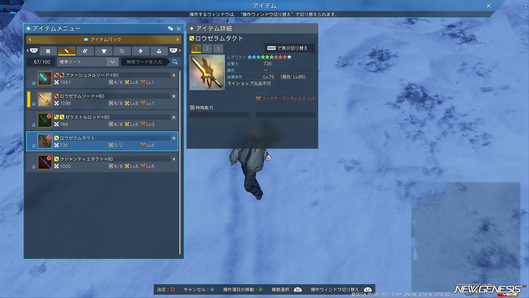Click フィクサ・アンウィクス Lv.5 text
Viewport: 529px width, 298px height.
[x=288, y=99]
